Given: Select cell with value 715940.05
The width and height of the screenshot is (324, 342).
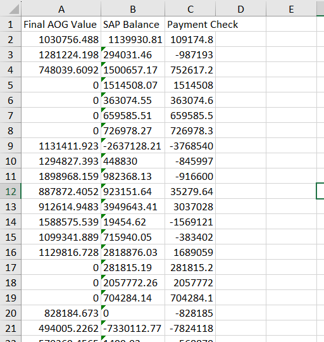Looking at the screenshot, I should 133,237.
